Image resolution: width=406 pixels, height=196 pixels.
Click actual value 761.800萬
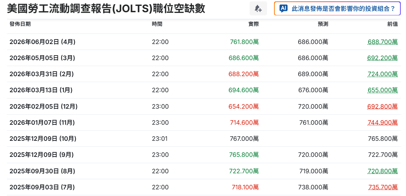coord(244,42)
